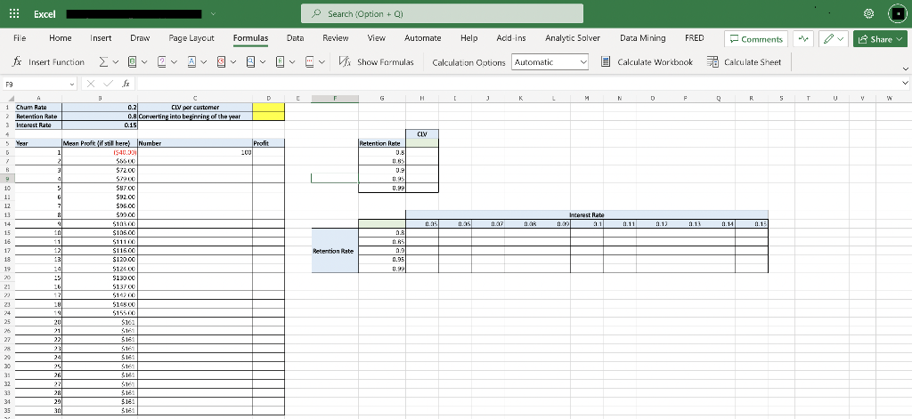Open the Logical functions library
Screen dimensions: 912x419
point(162,62)
